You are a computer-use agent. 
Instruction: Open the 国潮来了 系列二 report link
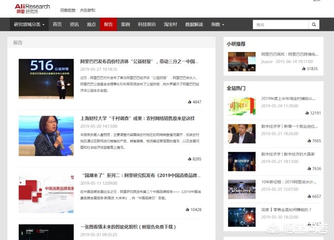(x=141, y=175)
